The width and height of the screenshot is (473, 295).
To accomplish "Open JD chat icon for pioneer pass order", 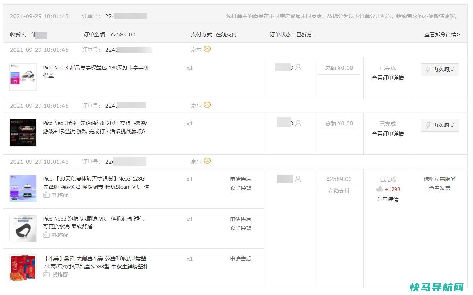I will click(207, 105).
